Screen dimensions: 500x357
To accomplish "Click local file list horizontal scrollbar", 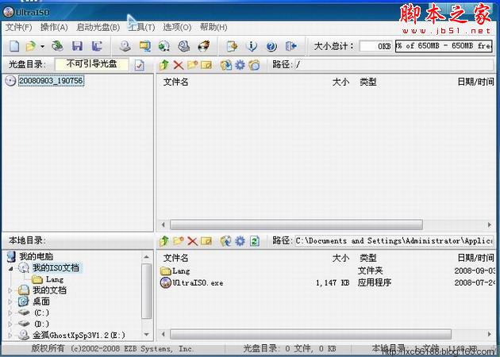I will 310,334.
